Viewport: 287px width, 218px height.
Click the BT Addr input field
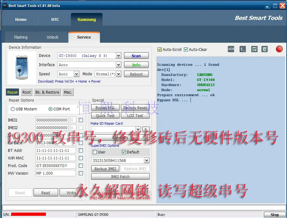pyautogui.click(x=56, y=151)
